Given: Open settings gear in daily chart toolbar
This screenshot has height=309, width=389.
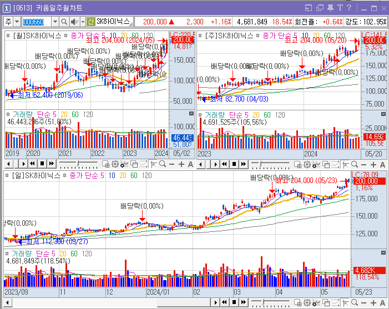Looking at the screenshot, I should [307, 302].
